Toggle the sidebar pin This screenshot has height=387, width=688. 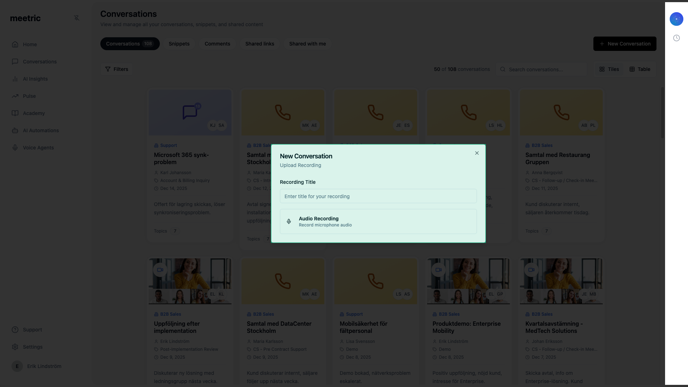(77, 18)
